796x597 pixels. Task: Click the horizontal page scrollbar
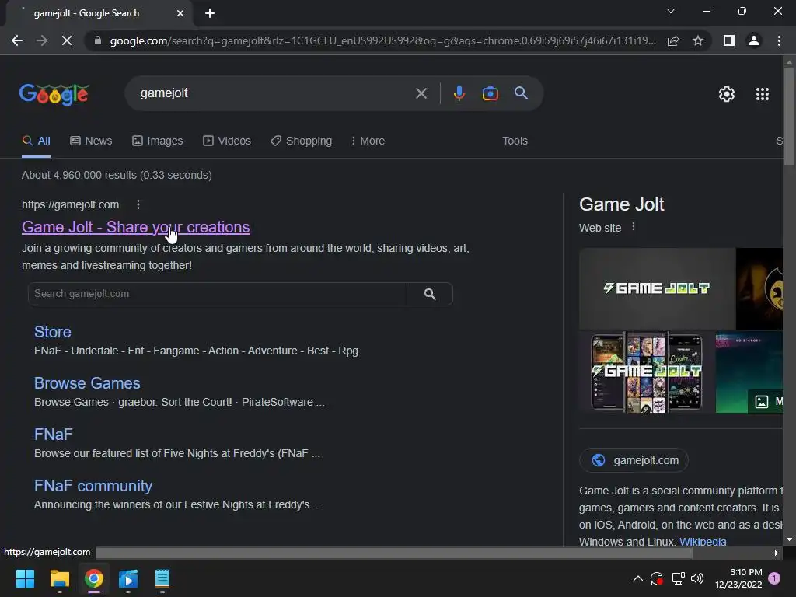click(x=394, y=553)
